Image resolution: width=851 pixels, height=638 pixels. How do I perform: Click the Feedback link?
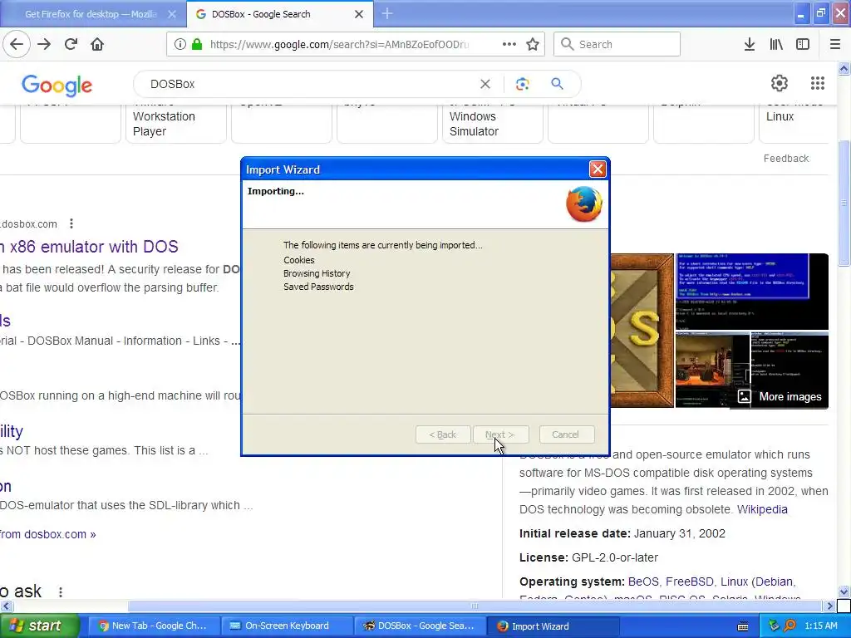[786, 159]
